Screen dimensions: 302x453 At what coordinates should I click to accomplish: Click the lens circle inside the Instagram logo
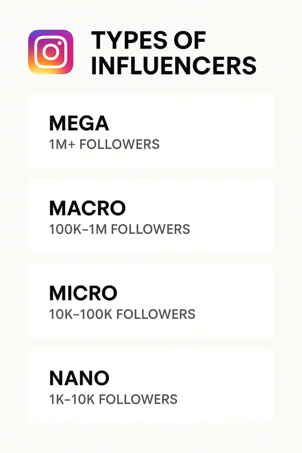point(50,52)
